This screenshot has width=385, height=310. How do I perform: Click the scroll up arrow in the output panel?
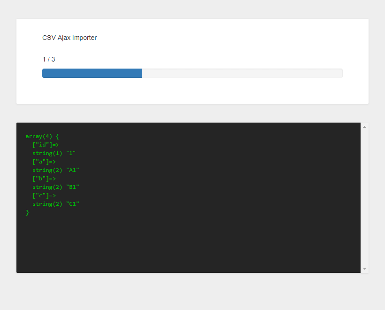[x=364, y=127]
